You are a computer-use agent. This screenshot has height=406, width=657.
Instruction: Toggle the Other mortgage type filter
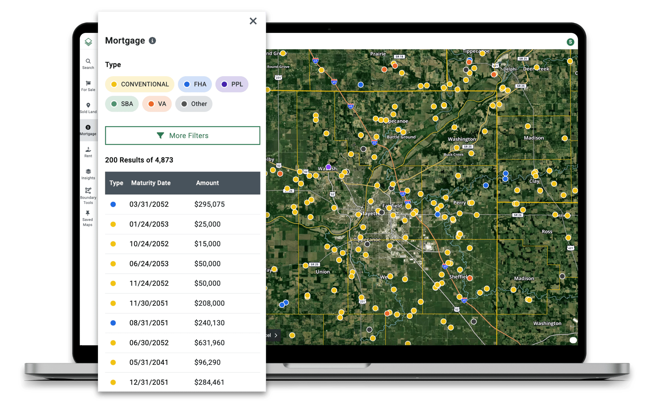[194, 104]
